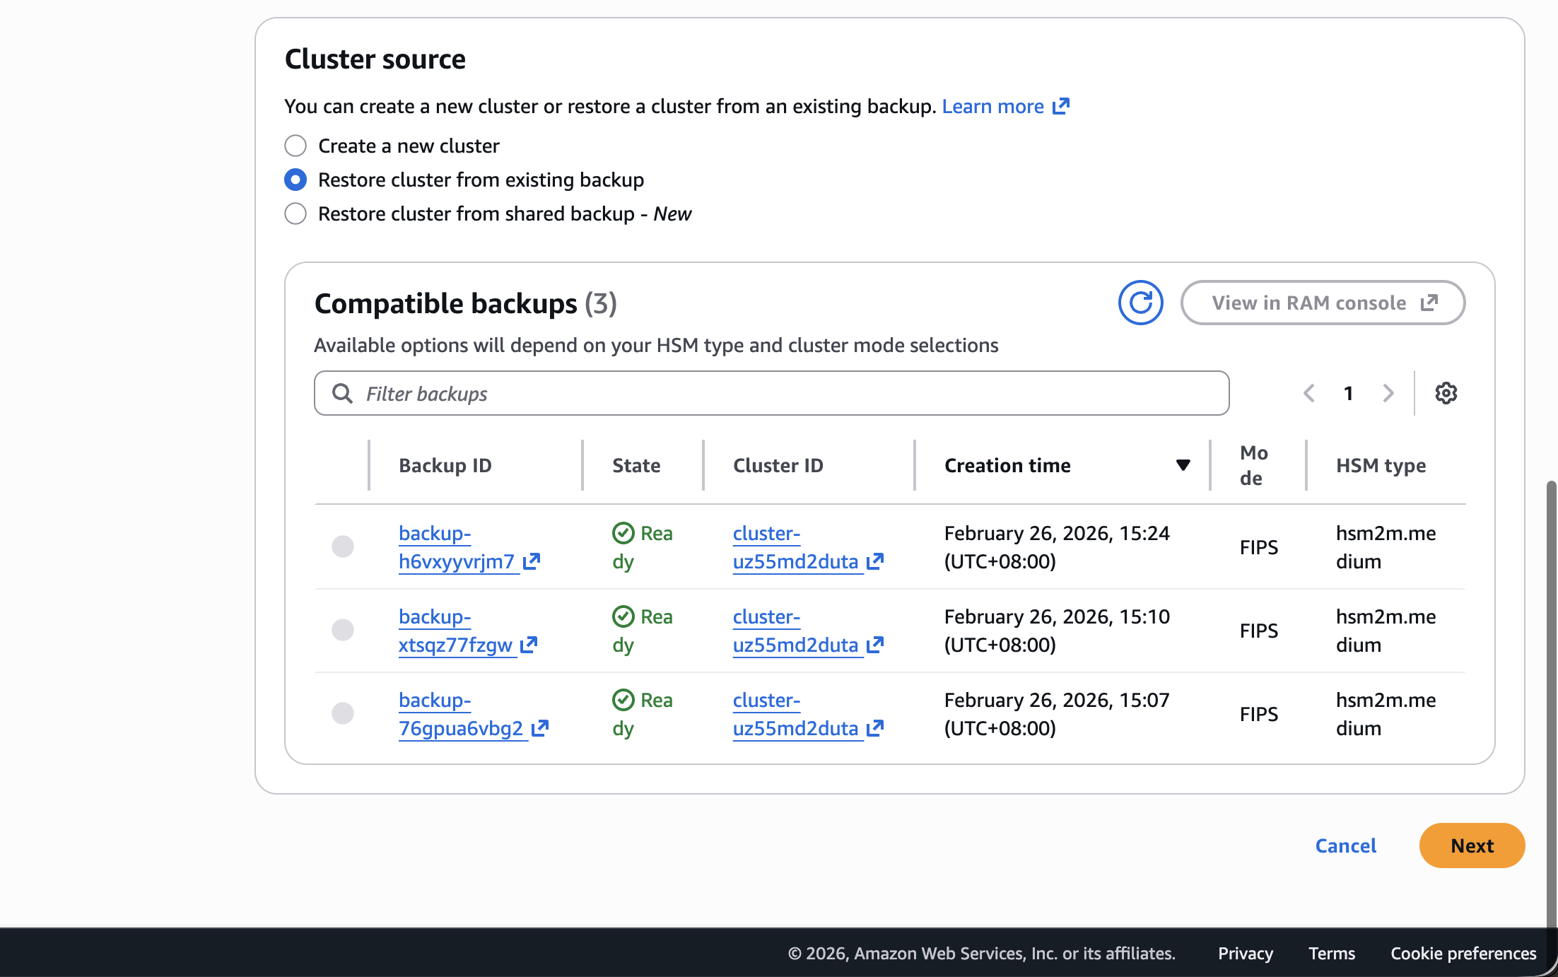The image size is (1558, 977).
Task: Click external link icon beside backup-xtsqz77fzgw
Action: coord(529,645)
